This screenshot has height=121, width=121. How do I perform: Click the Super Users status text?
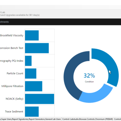pos(7,119)
